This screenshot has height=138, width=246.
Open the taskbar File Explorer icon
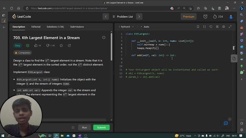62,136
